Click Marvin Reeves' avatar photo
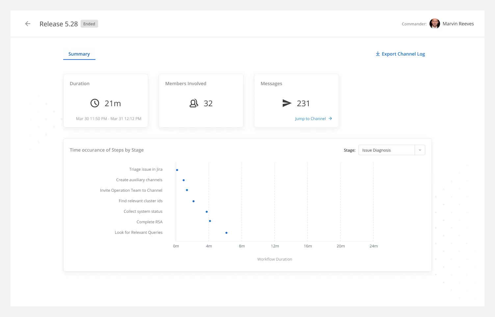Viewport: 495px width, 317px height. point(435,24)
